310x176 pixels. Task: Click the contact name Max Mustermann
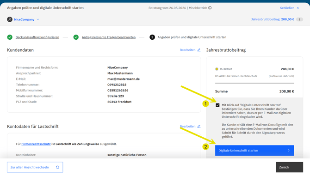point(120,73)
